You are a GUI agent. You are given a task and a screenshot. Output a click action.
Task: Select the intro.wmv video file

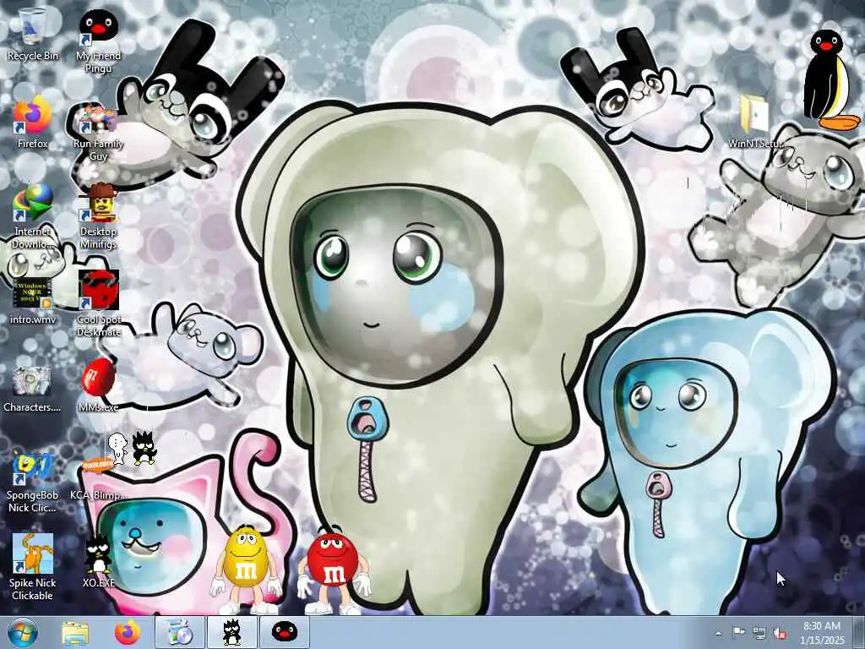click(x=33, y=301)
